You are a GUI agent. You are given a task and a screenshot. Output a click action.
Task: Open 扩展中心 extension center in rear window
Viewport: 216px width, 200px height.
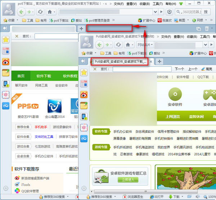pos(147,21)
